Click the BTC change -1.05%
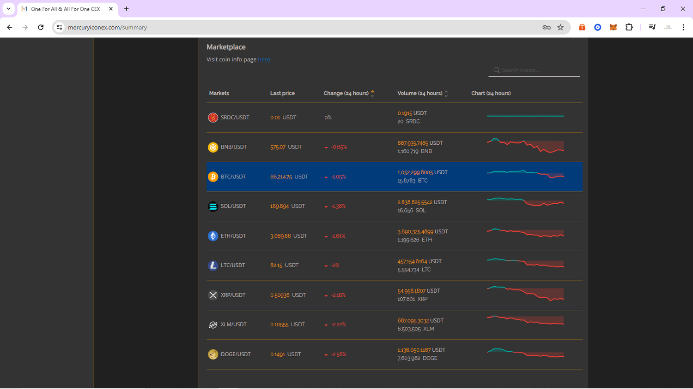 pos(335,177)
